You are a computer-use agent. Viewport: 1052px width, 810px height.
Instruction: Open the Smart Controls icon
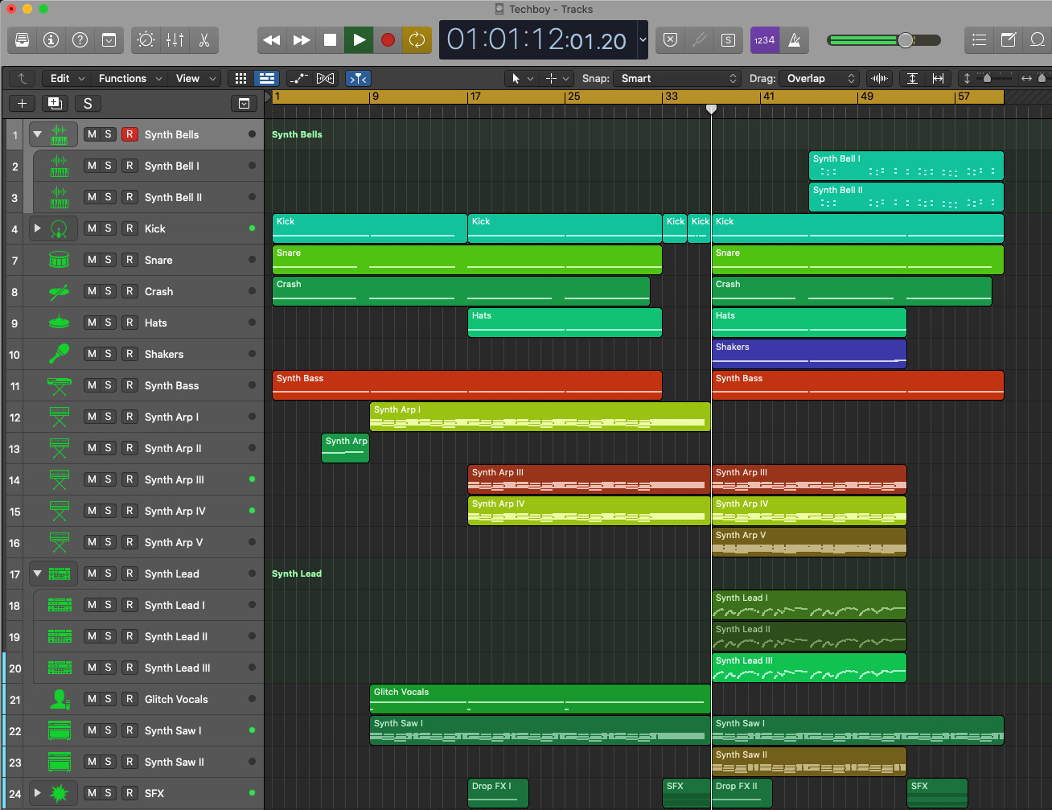[x=146, y=40]
